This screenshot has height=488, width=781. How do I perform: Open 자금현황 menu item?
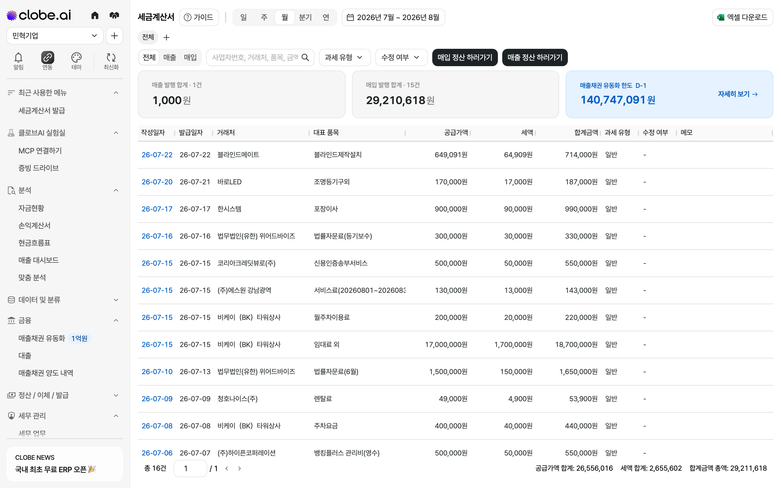pyautogui.click(x=31, y=208)
